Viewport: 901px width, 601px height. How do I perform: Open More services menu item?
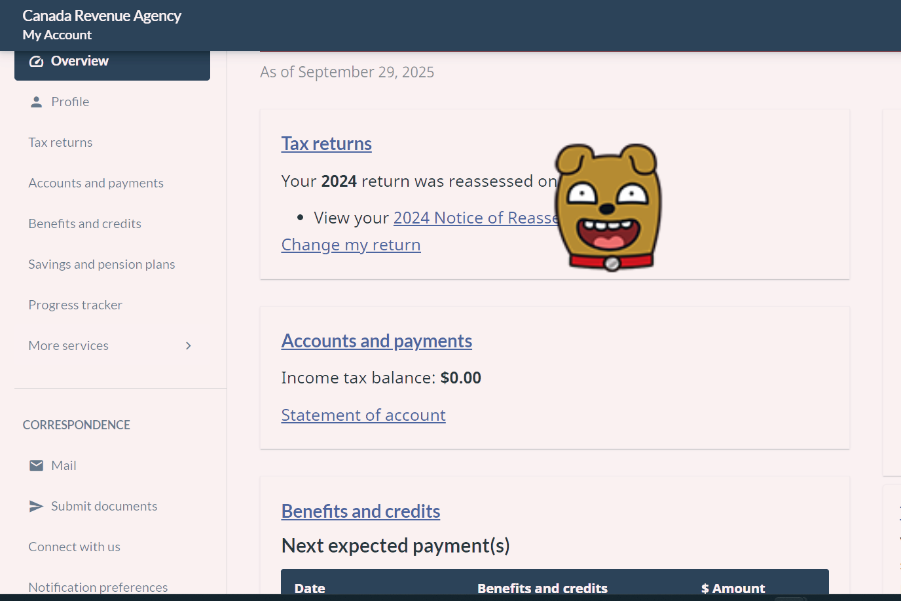pyautogui.click(x=112, y=345)
